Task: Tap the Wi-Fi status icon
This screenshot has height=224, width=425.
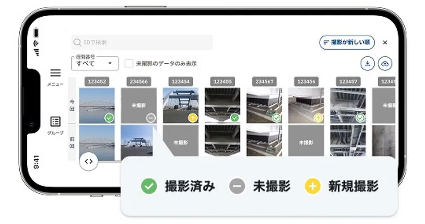Action: (36, 43)
